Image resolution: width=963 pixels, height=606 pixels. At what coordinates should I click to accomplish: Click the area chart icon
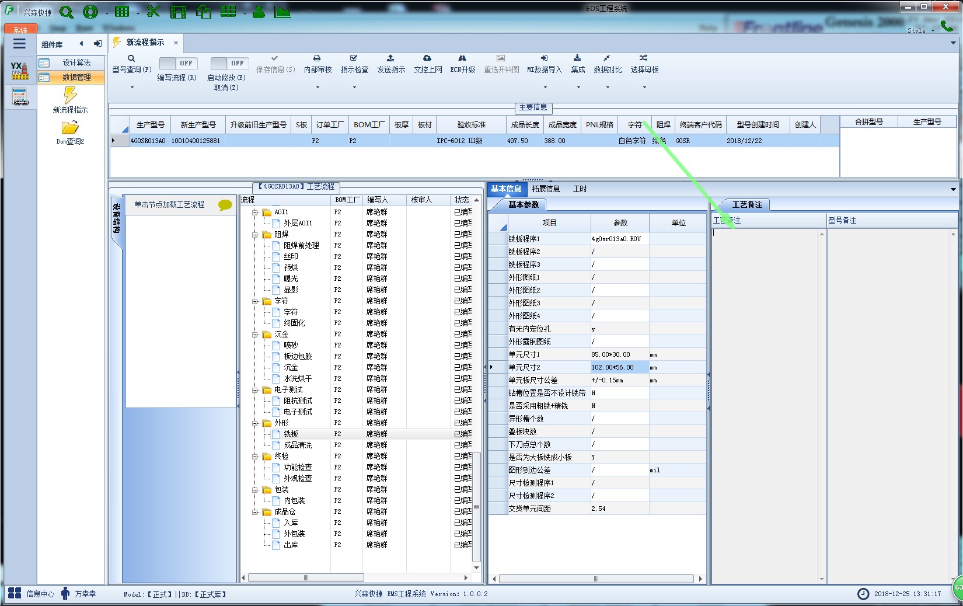pos(282,12)
